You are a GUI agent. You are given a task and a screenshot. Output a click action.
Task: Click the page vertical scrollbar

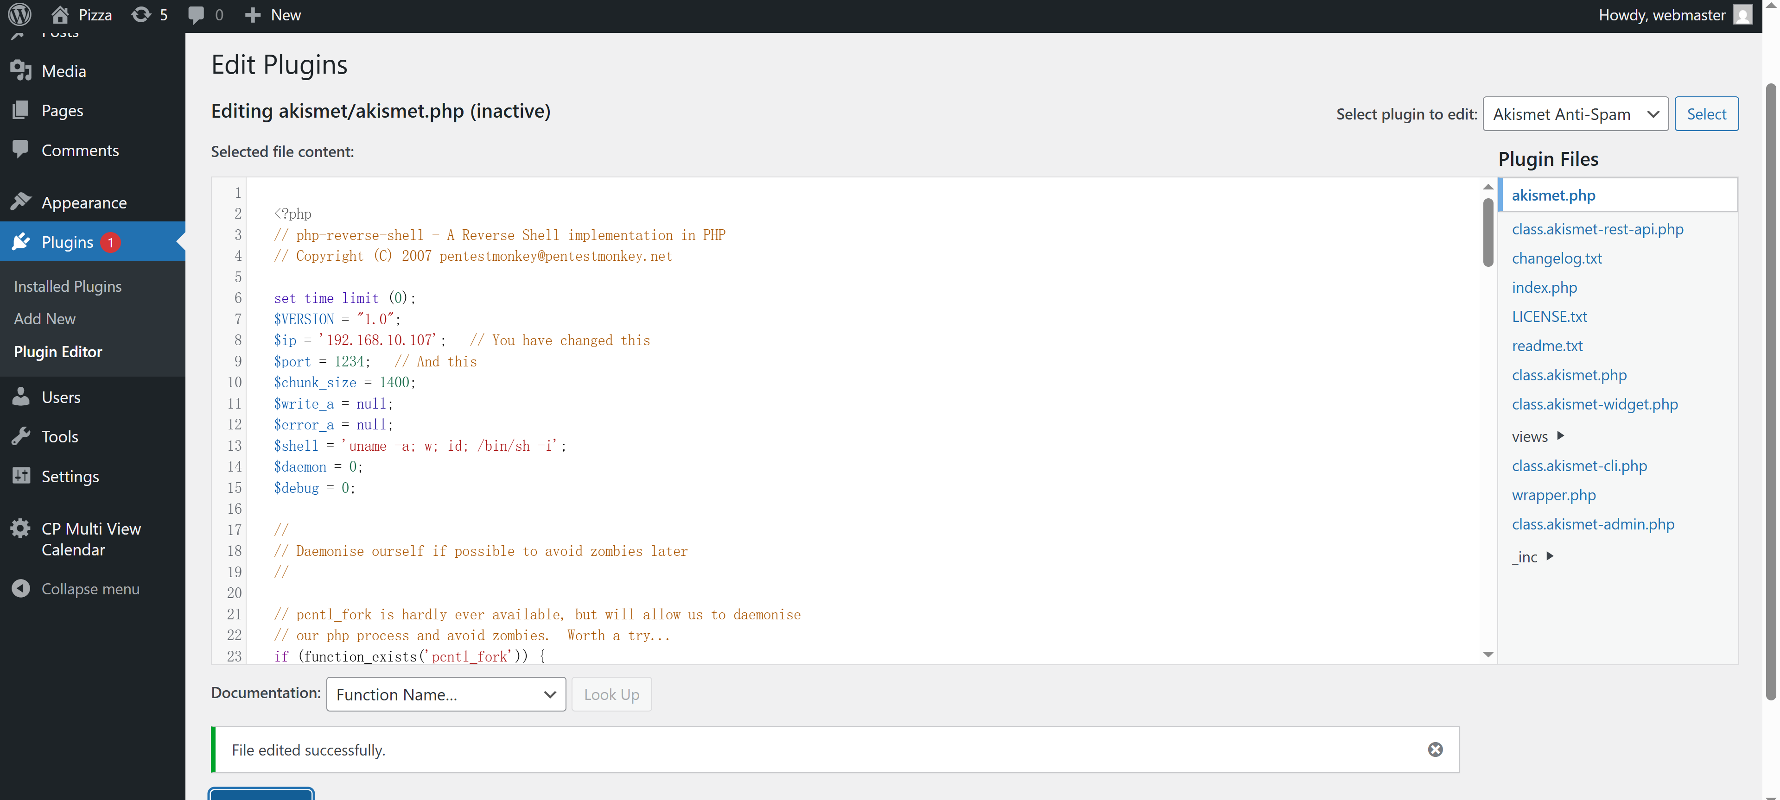coord(1770,392)
